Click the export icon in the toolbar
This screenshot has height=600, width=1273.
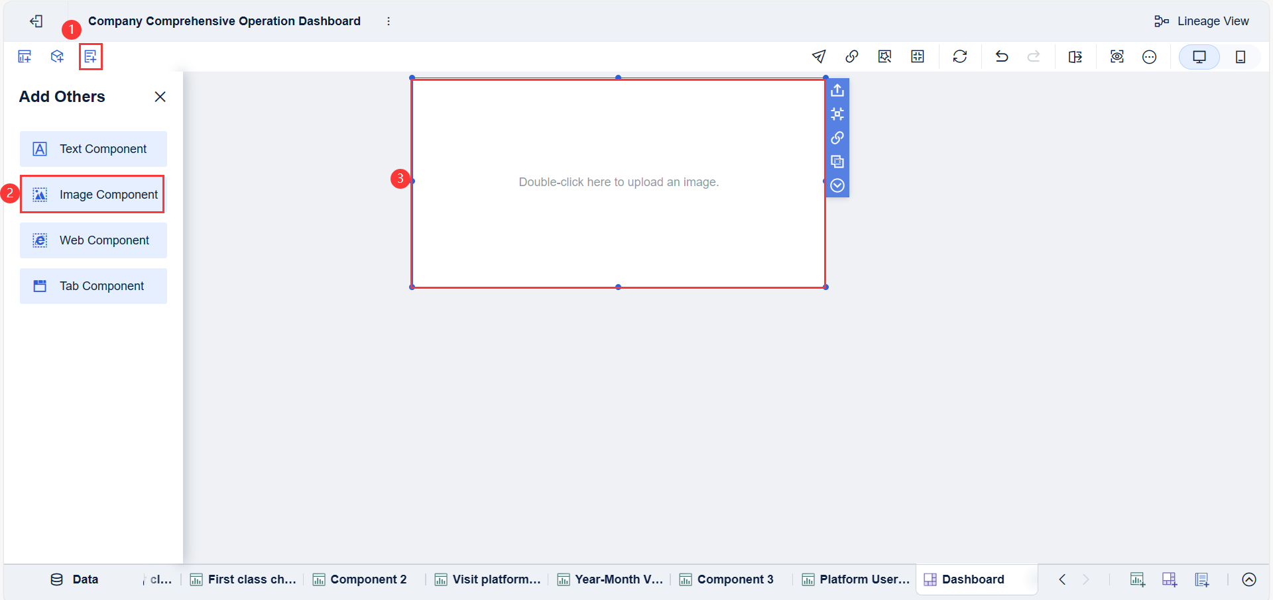1075,57
